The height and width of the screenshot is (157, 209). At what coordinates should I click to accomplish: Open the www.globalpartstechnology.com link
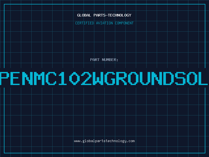[104, 141]
